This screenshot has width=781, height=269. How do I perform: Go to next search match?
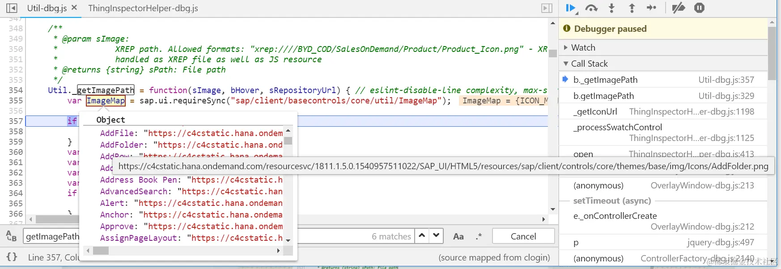point(436,236)
